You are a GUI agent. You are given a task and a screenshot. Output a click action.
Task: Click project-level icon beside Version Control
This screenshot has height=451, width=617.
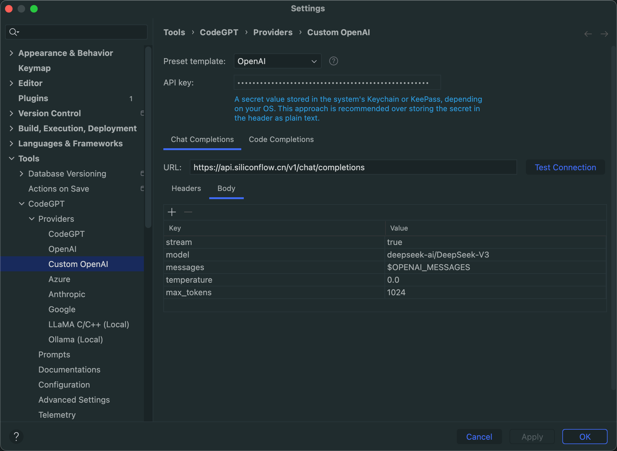point(142,113)
